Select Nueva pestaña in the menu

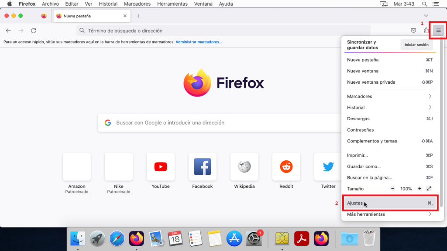390,60
